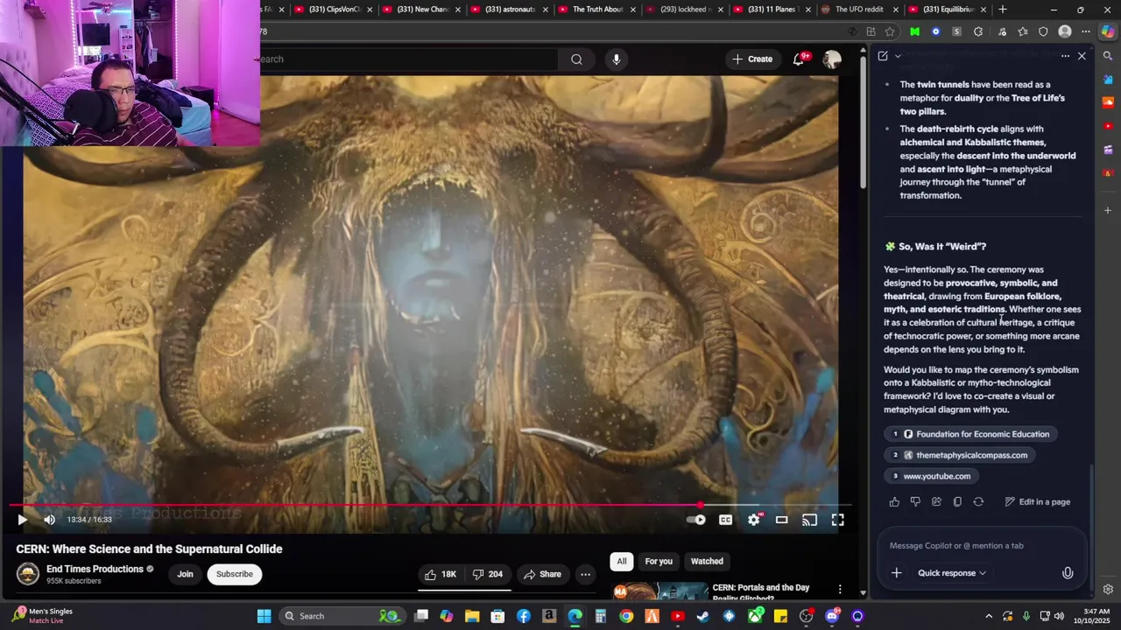Open the browser Extensions puzzle icon
The width and height of the screenshot is (1121, 630).
point(978,31)
